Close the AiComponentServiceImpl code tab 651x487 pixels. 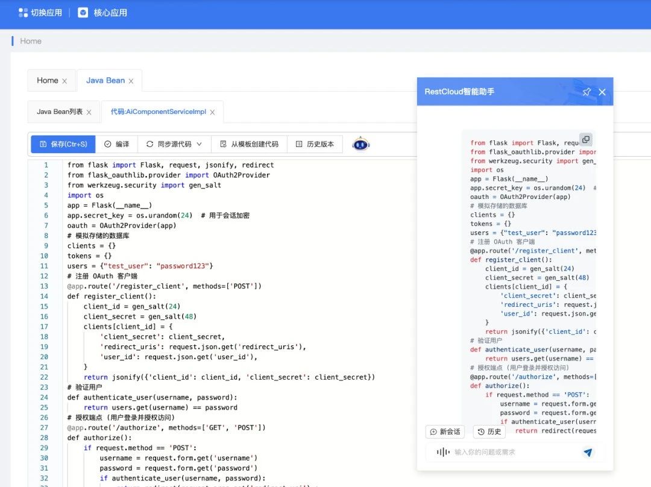[x=213, y=112]
